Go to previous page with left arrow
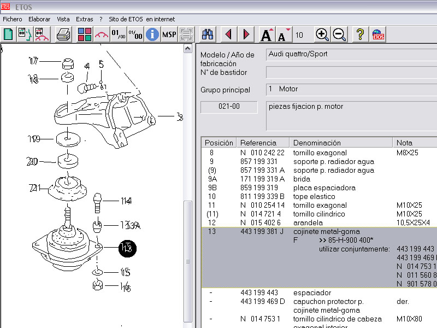 coord(228,34)
